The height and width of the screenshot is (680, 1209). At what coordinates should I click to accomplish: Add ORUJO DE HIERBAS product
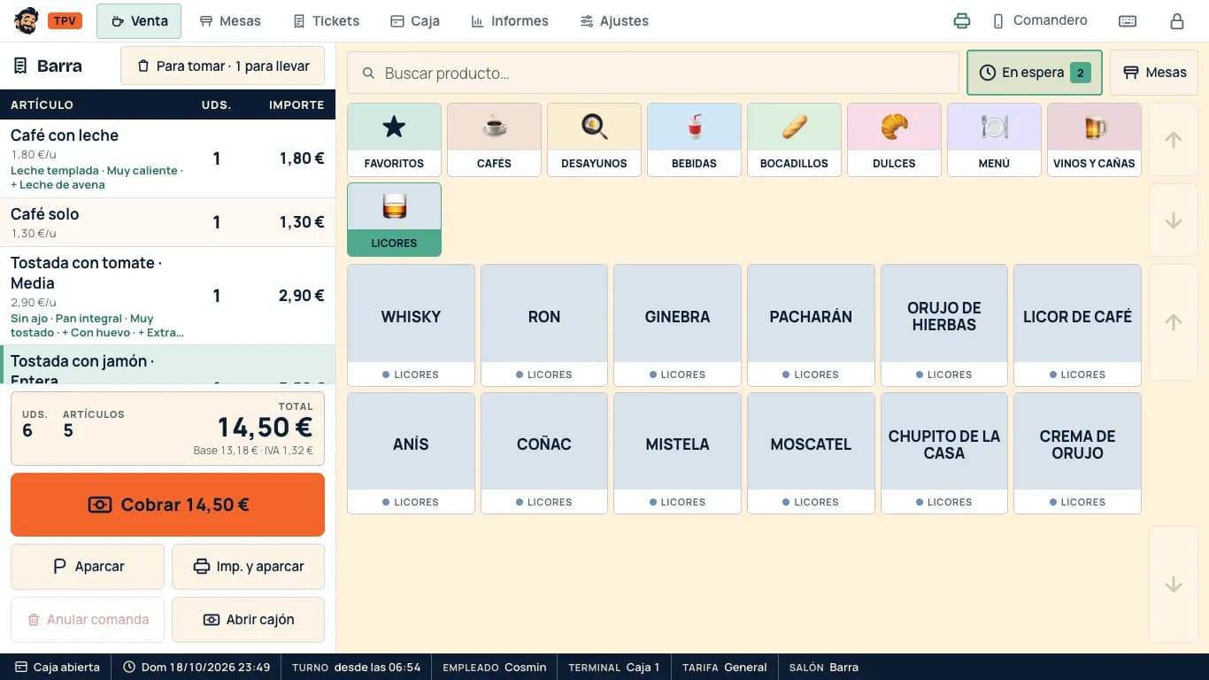point(944,325)
